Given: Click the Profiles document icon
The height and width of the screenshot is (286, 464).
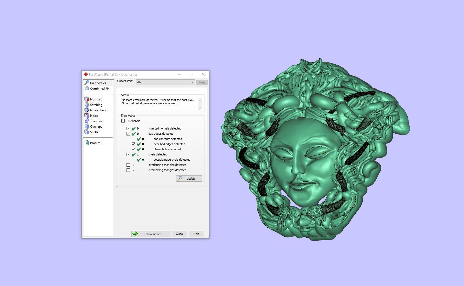Looking at the screenshot, I should pos(87,143).
